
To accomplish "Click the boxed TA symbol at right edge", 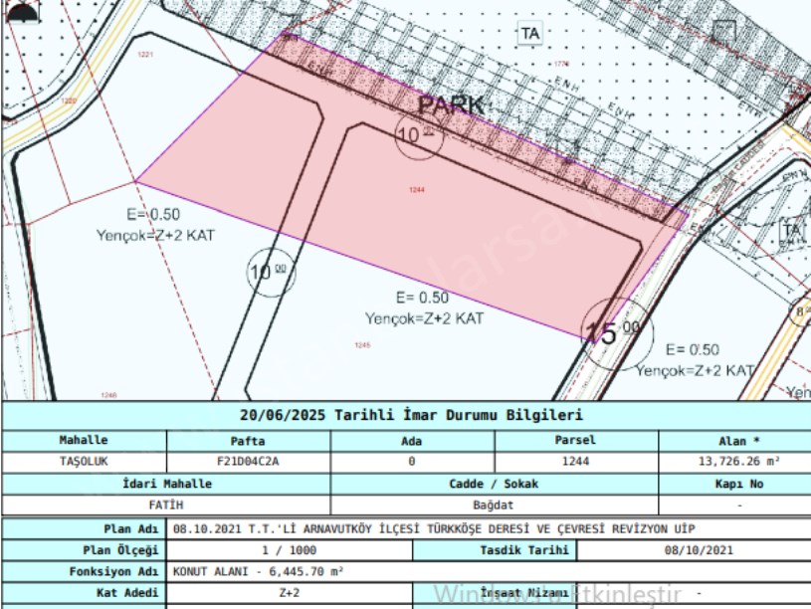I will 792,230.
